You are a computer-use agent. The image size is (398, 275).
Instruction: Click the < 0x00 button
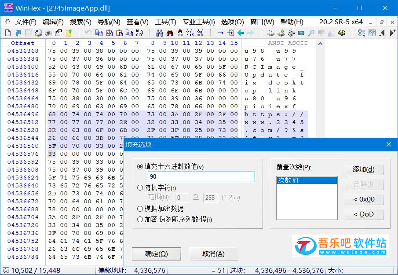pyautogui.click(x=364, y=199)
